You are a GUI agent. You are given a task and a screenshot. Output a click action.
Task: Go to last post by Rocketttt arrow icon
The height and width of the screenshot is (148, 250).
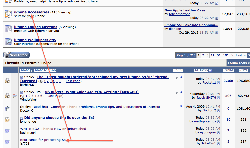[x=219, y=83]
